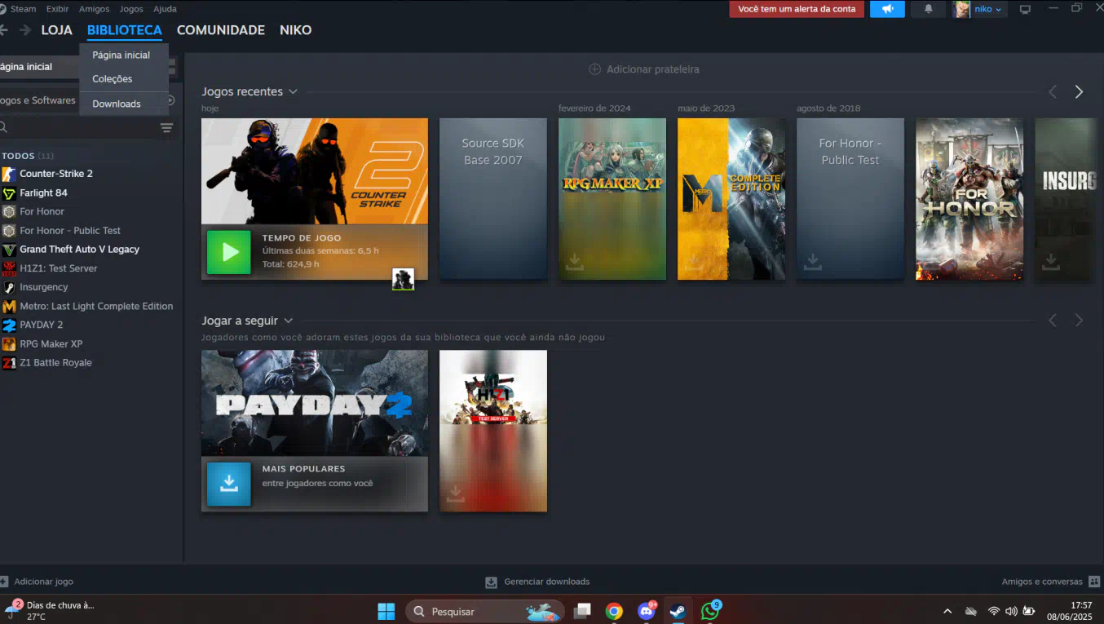Click the right arrow of Jogos a seguir shelf

tap(1079, 321)
